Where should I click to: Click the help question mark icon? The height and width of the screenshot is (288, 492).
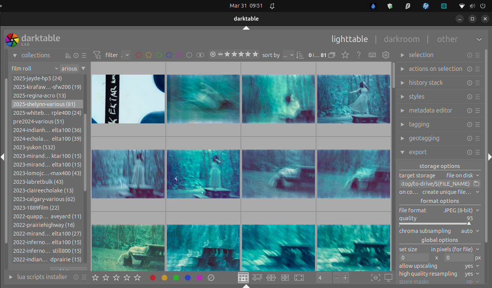(359, 55)
